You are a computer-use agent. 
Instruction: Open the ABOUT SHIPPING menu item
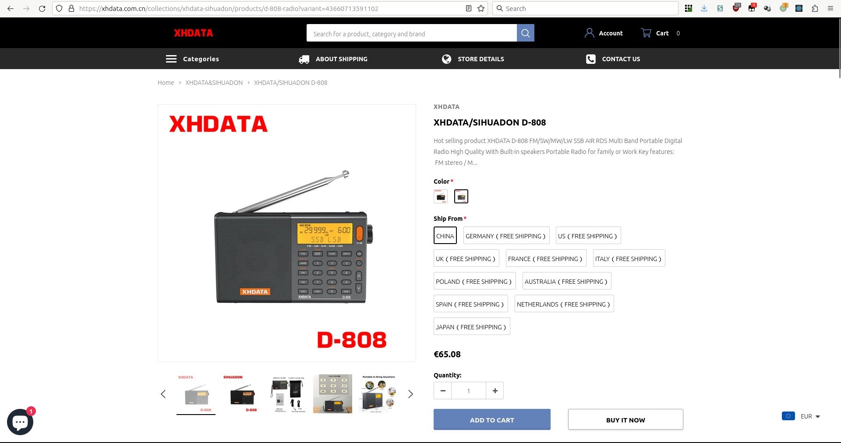point(333,59)
